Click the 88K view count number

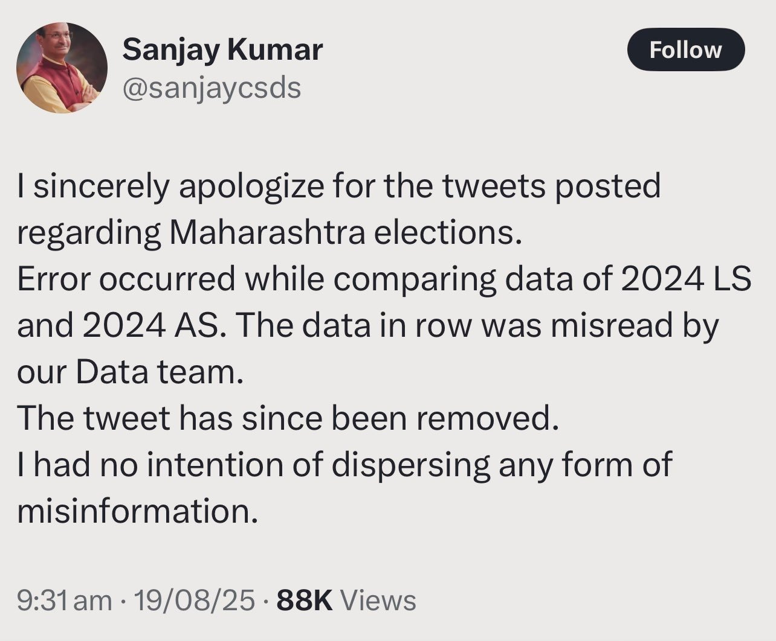coord(304,600)
